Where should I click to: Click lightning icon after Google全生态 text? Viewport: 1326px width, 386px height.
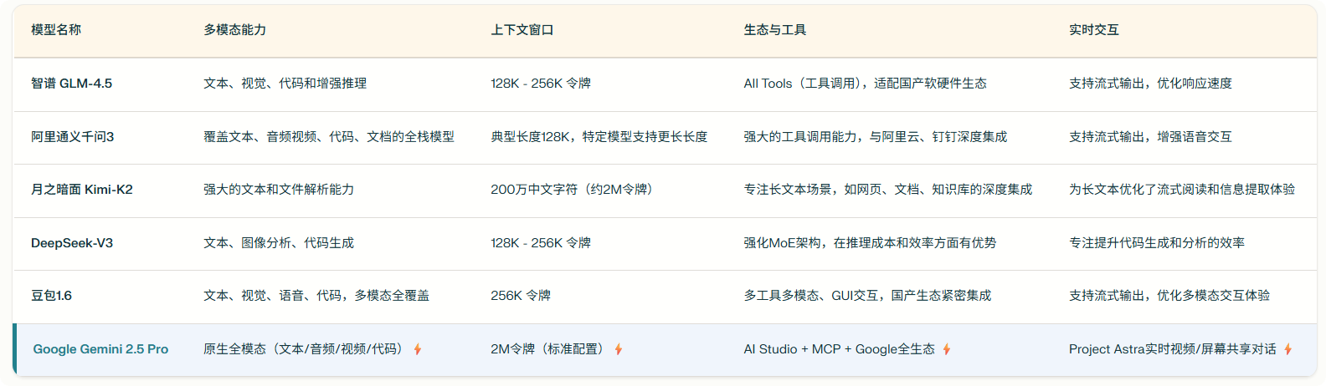pyautogui.click(x=946, y=349)
